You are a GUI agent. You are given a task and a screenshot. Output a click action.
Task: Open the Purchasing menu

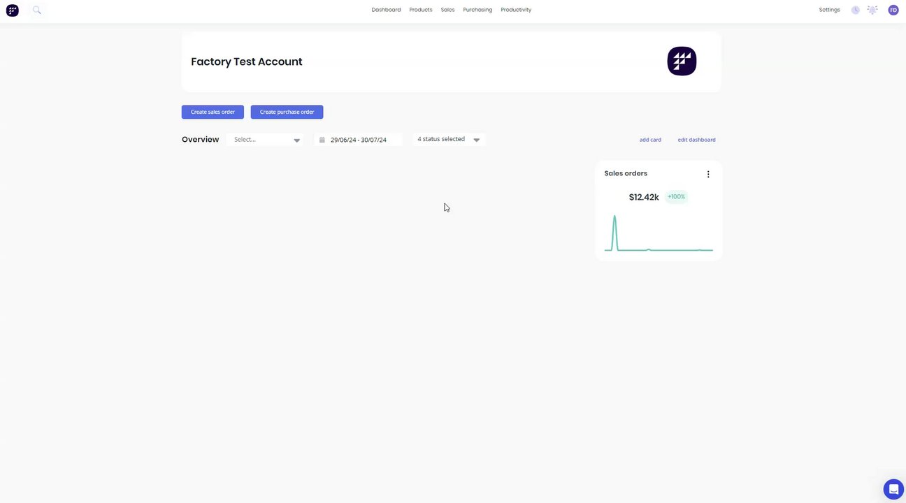coord(477,10)
